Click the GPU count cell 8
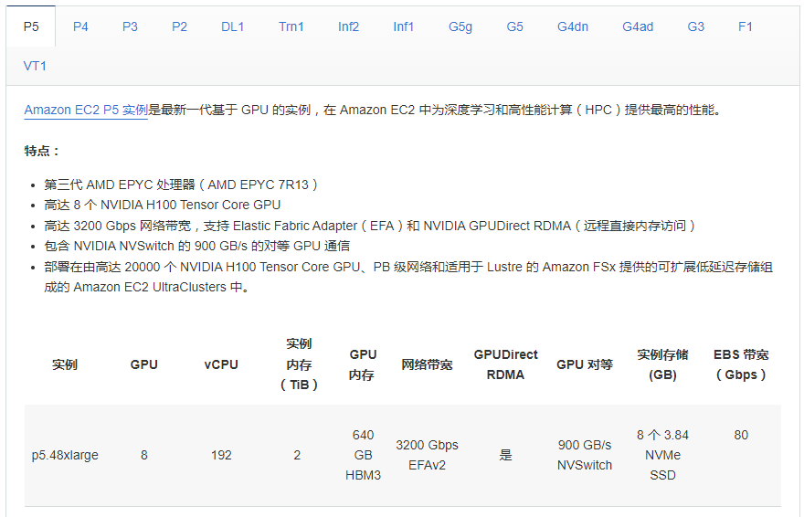 (x=144, y=455)
